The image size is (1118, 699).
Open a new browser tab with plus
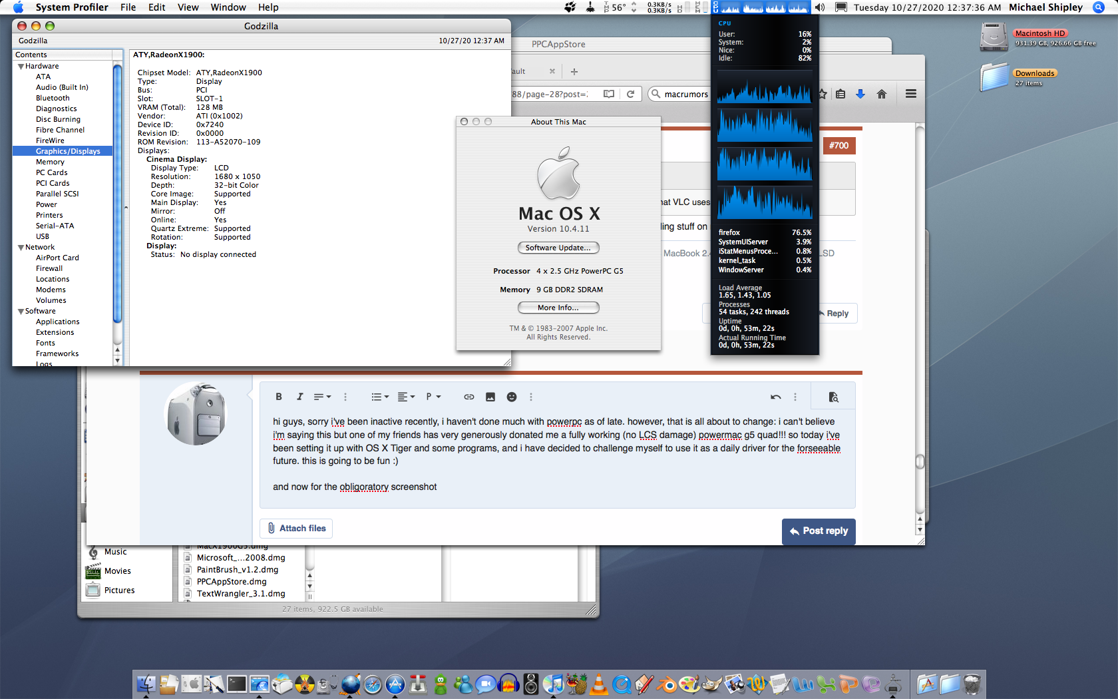point(574,71)
